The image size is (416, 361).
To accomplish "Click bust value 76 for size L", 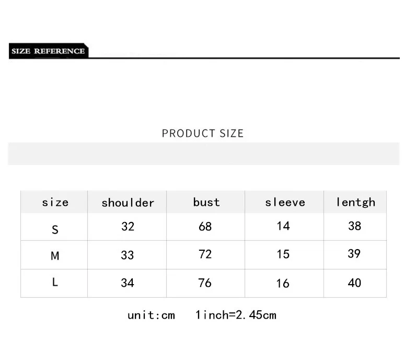I will pyautogui.click(x=205, y=283).
